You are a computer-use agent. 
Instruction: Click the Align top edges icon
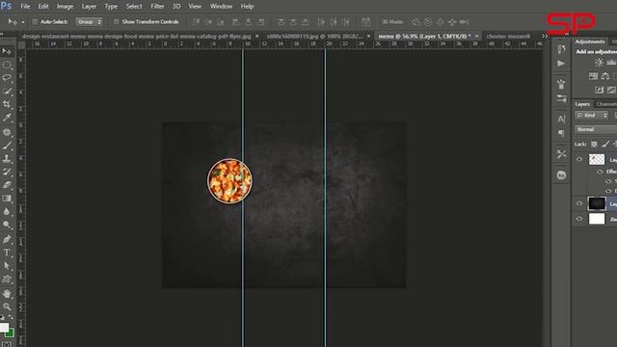[x=196, y=21]
